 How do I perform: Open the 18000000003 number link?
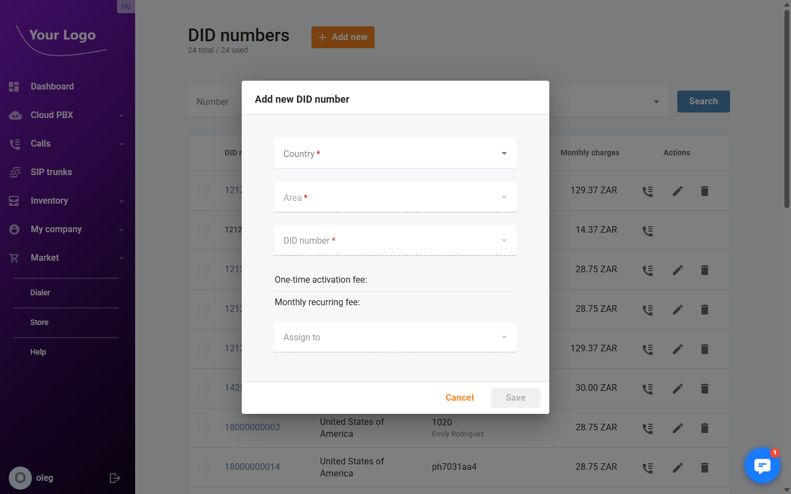pyautogui.click(x=252, y=426)
